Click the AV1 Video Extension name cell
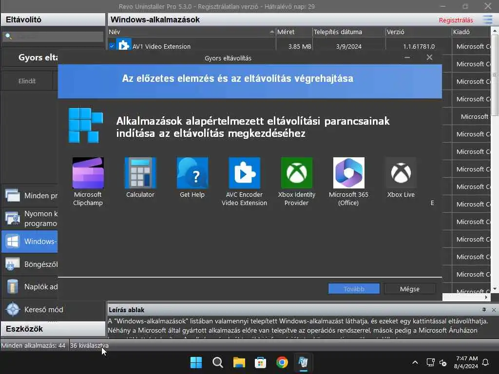Screen dimensions: 499x374 coord(161,46)
